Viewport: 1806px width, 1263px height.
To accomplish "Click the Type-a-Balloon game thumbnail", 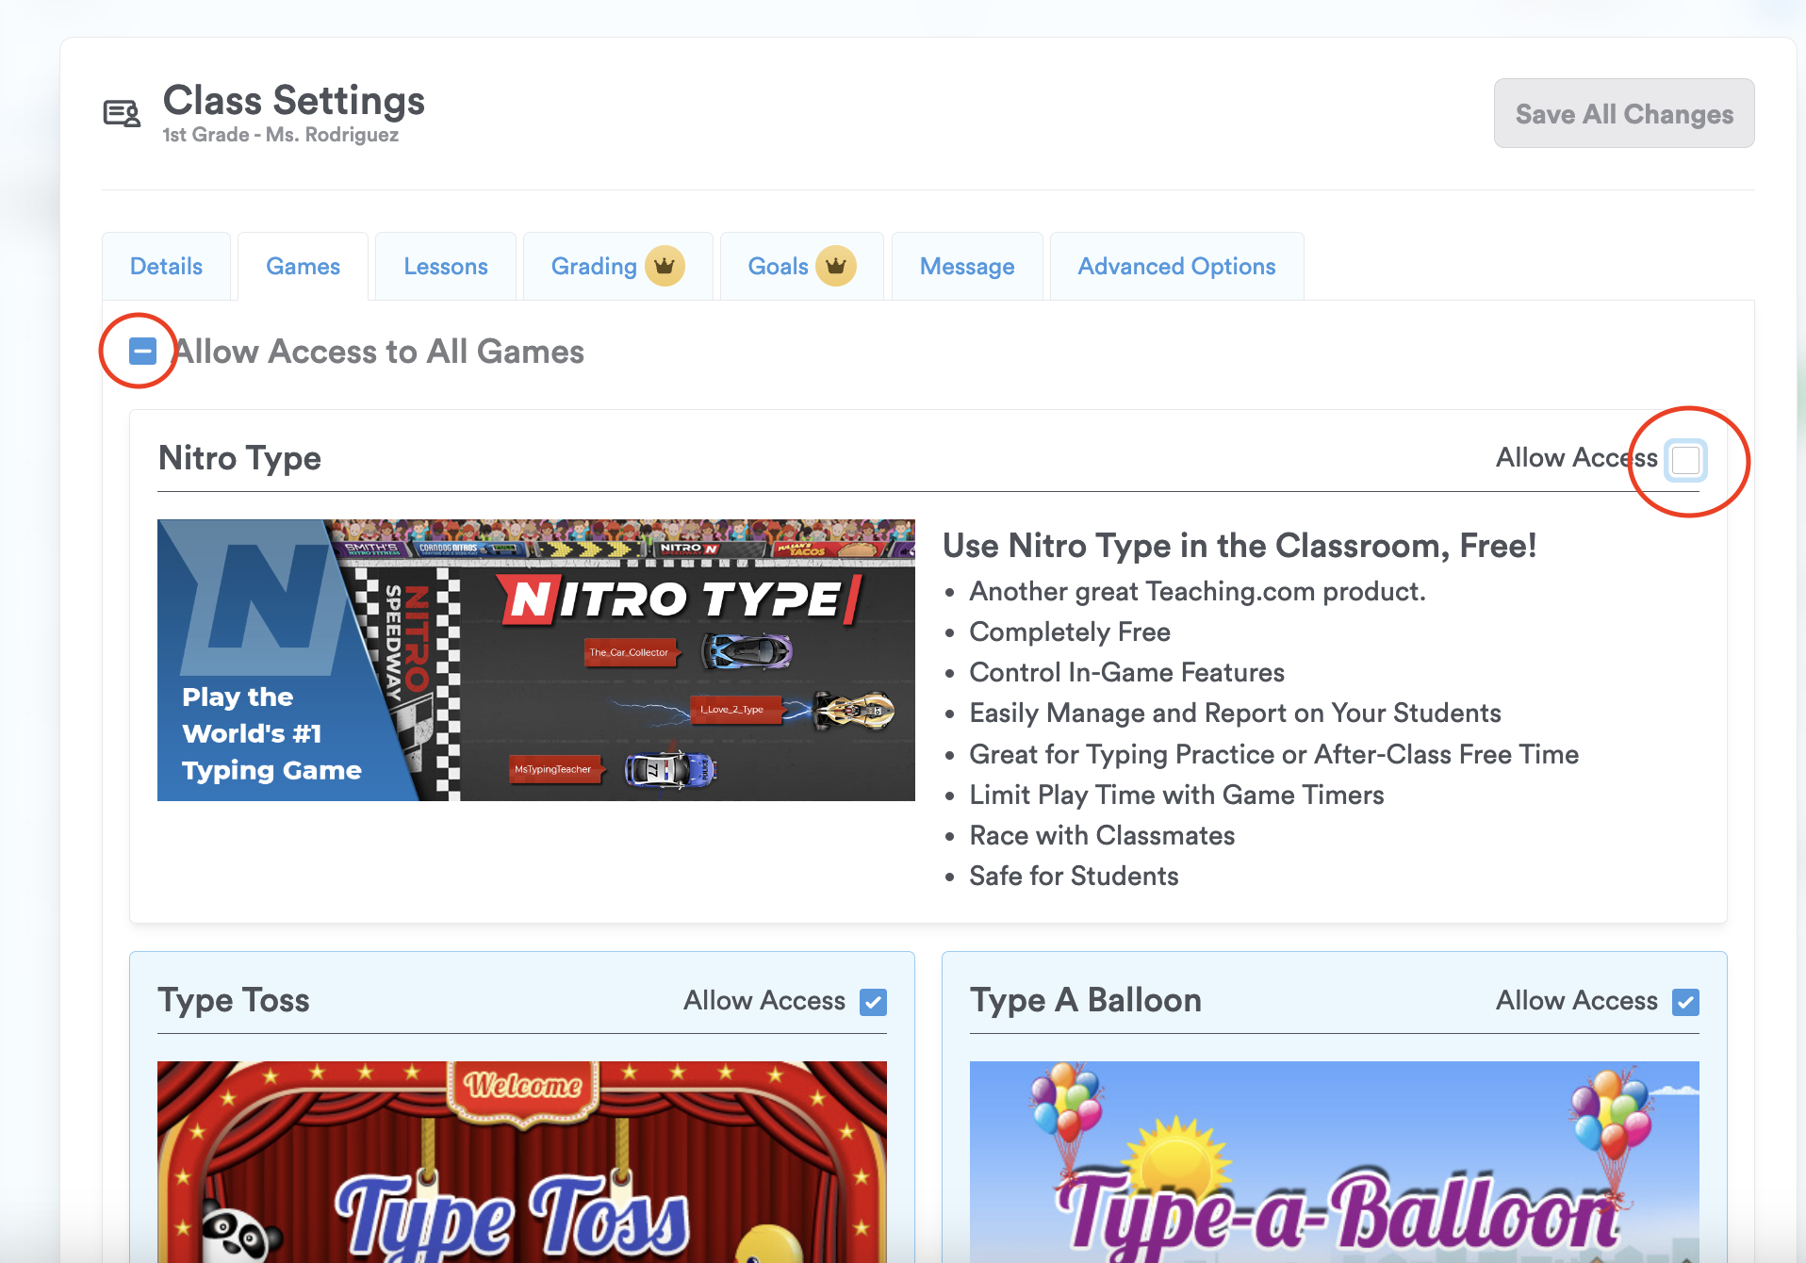I will [x=1335, y=1162].
